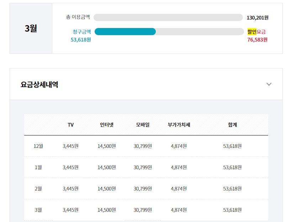Click the 3월 row label in table
The width and height of the screenshot is (287, 222).
pyautogui.click(x=38, y=210)
